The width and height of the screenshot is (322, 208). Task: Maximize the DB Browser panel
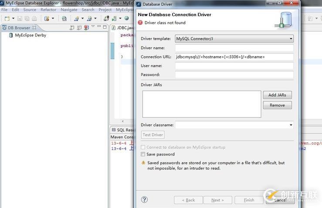tap(105, 27)
